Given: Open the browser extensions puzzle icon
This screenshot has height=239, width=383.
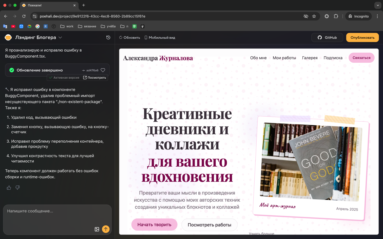Looking at the screenshot, I should tap(336, 16).
